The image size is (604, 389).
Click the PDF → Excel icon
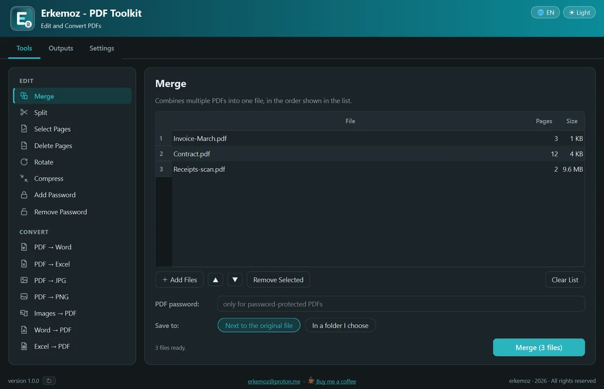[x=24, y=264]
